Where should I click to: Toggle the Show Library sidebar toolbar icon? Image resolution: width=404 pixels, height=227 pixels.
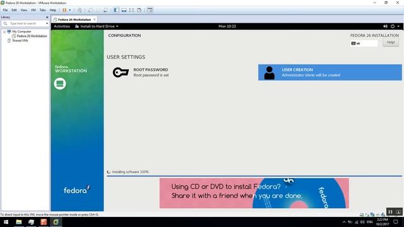tap(116, 10)
